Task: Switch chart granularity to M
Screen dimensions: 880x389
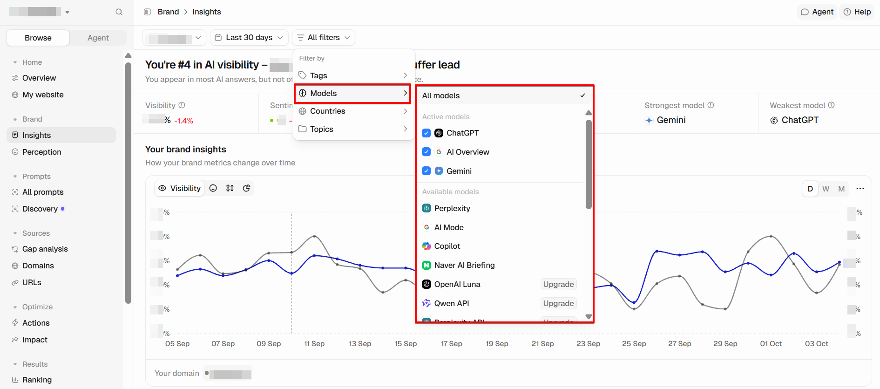Action: [841, 189]
